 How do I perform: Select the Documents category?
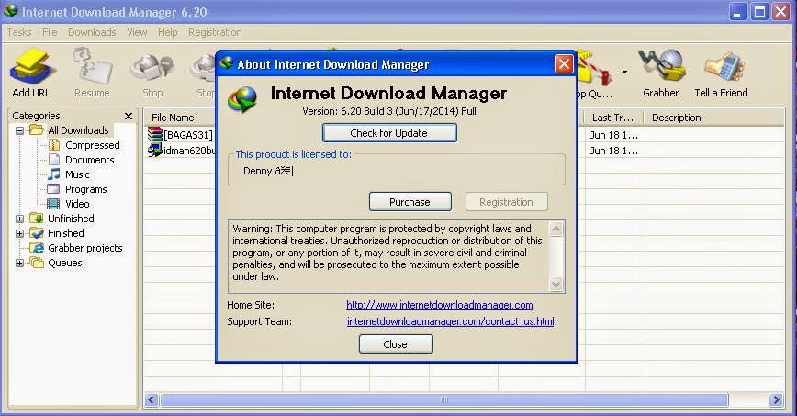click(x=89, y=160)
